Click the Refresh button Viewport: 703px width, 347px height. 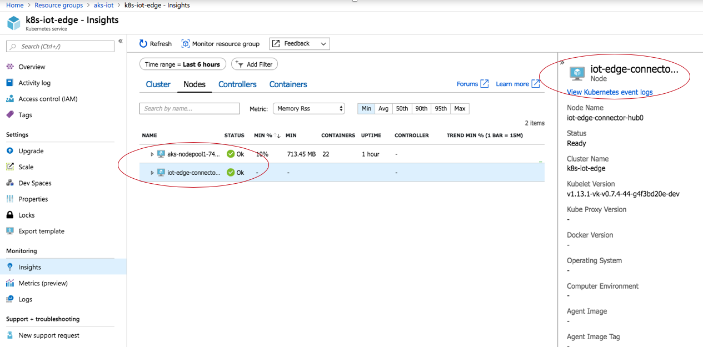tap(155, 43)
